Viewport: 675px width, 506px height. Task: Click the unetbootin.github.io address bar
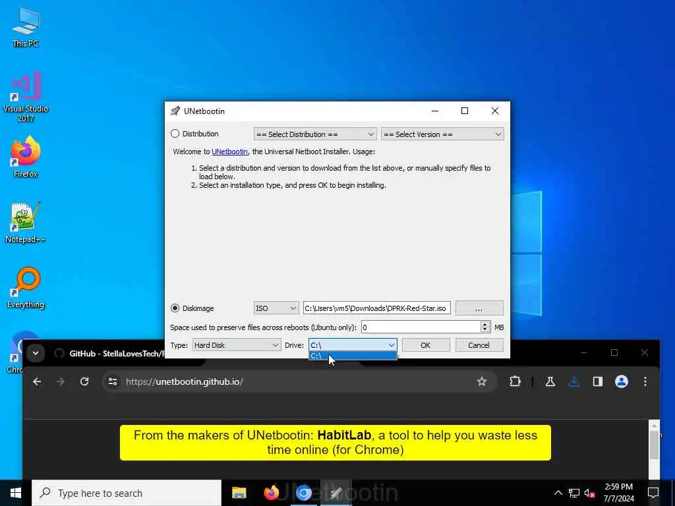[x=299, y=381]
